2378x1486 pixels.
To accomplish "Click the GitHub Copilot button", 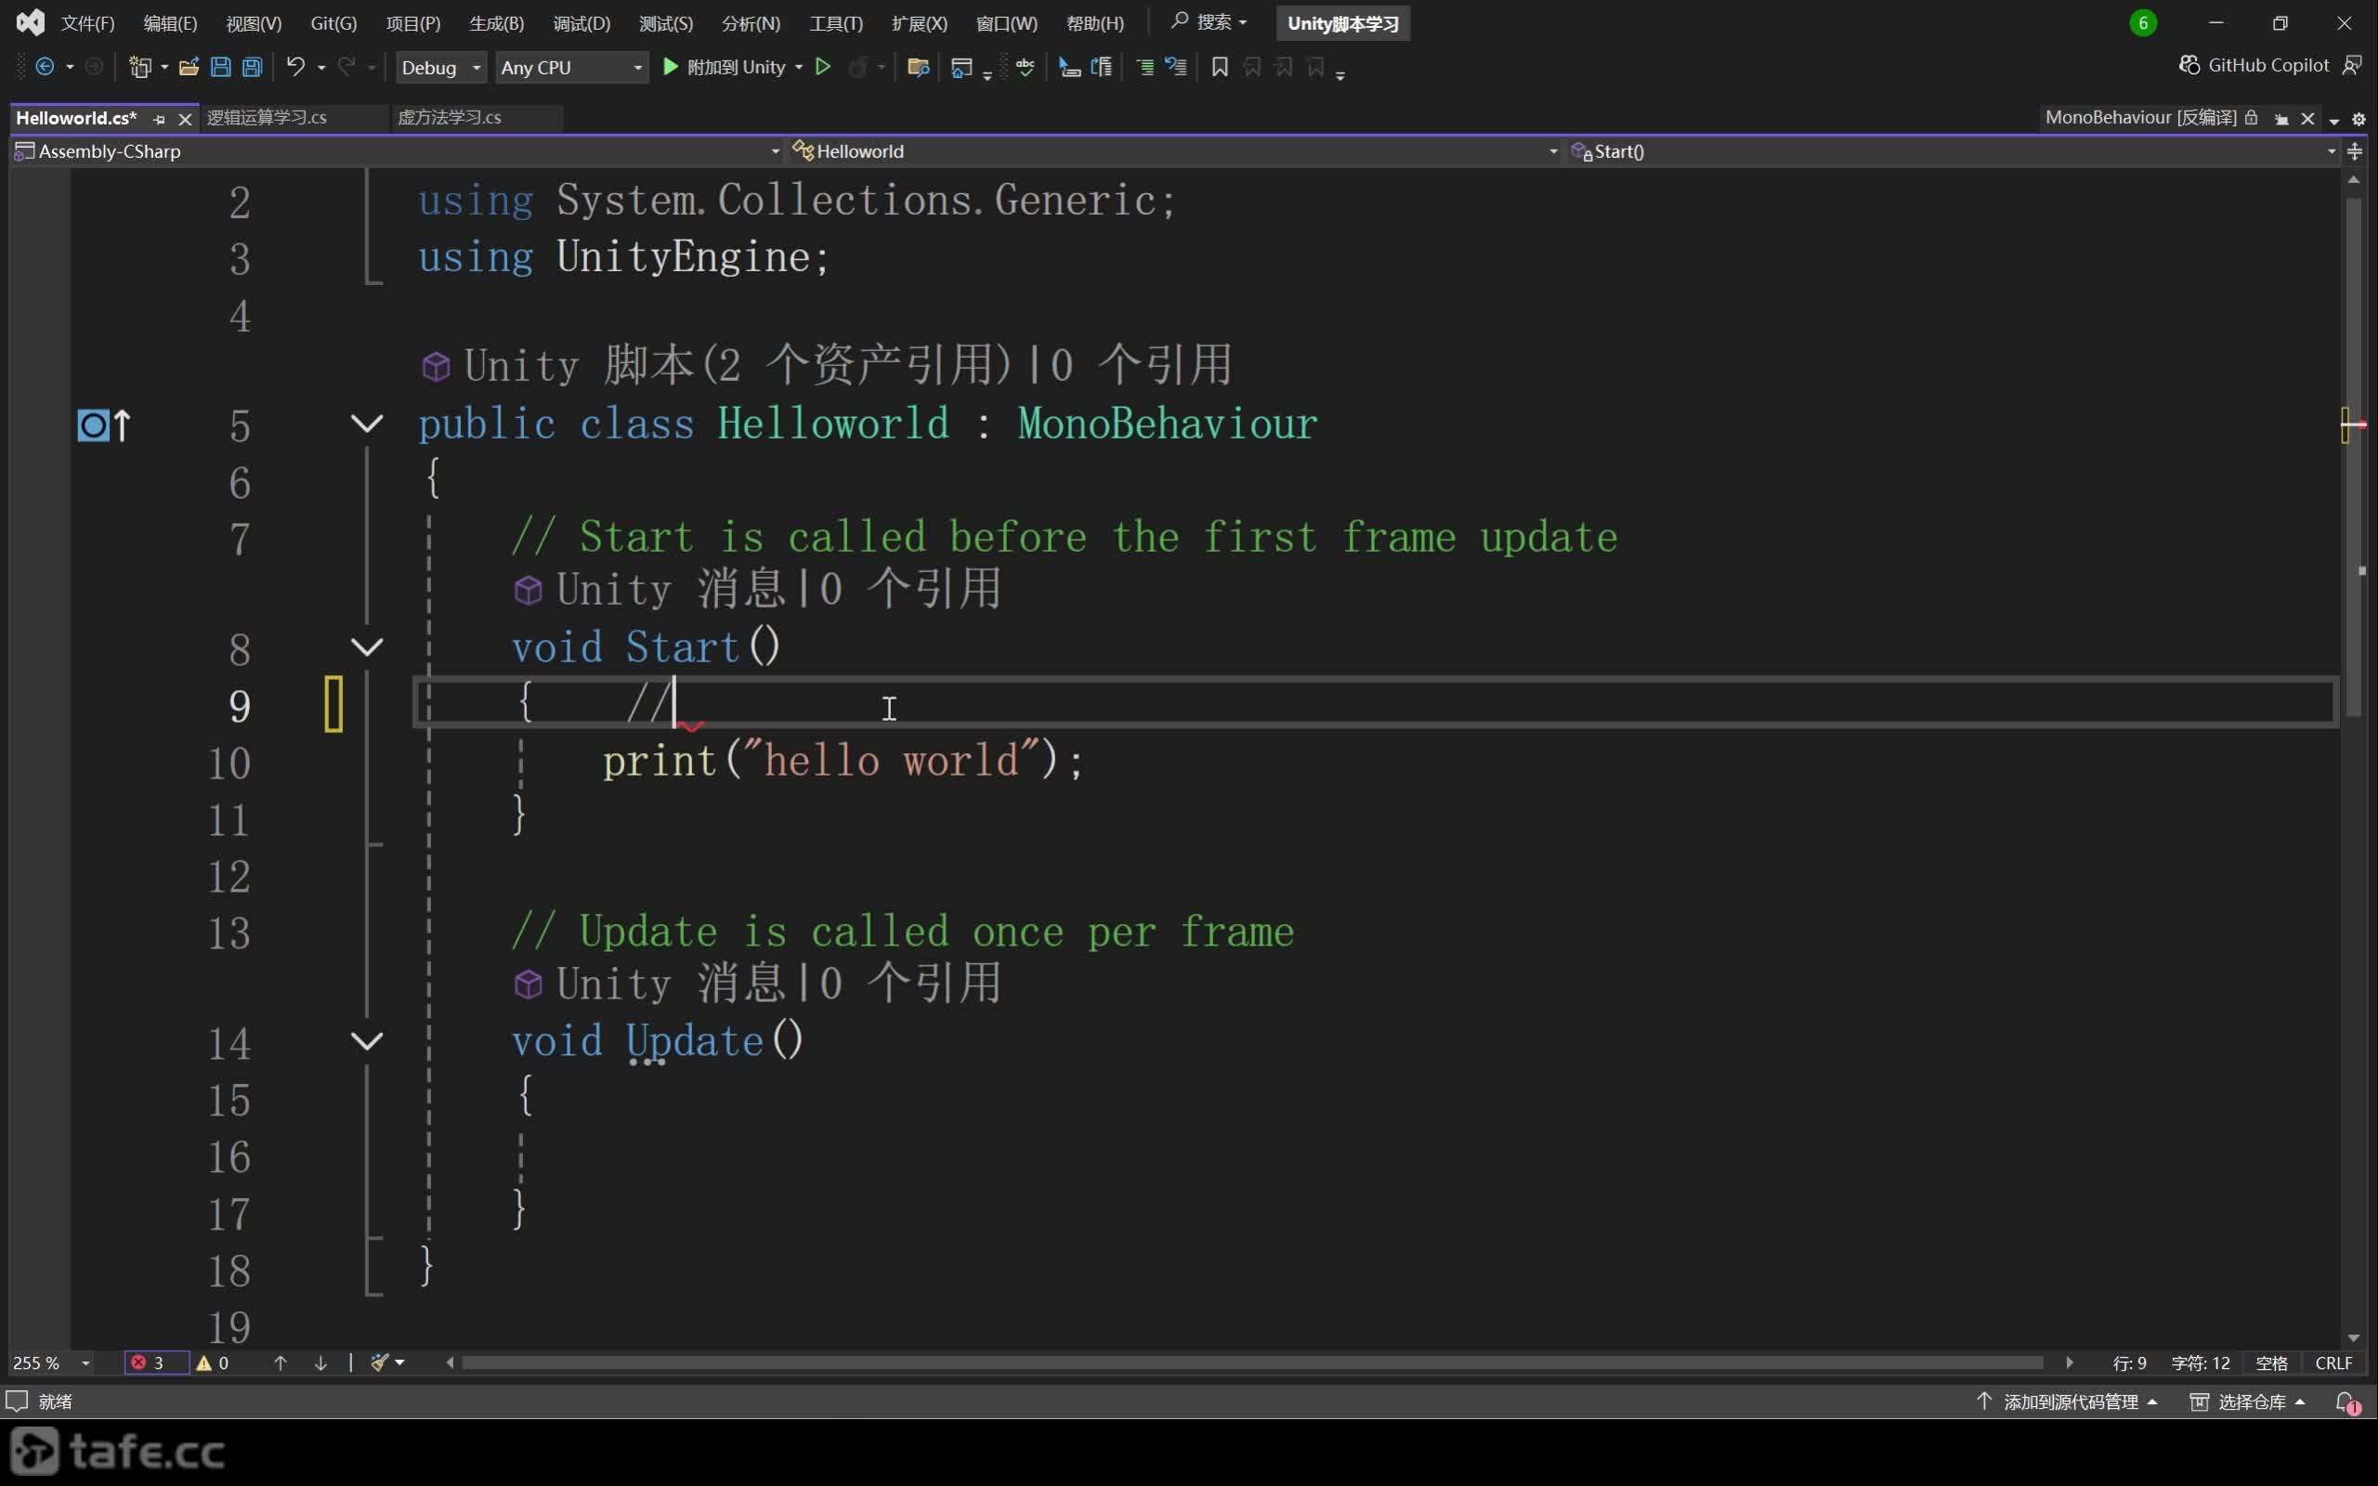I will click(2254, 65).
